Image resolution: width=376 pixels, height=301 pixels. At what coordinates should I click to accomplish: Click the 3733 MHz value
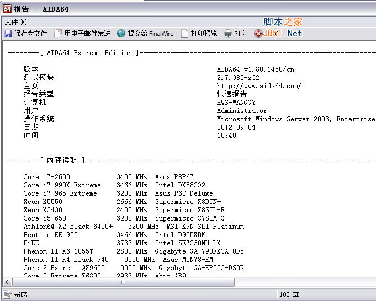click(x=131, y=243)
